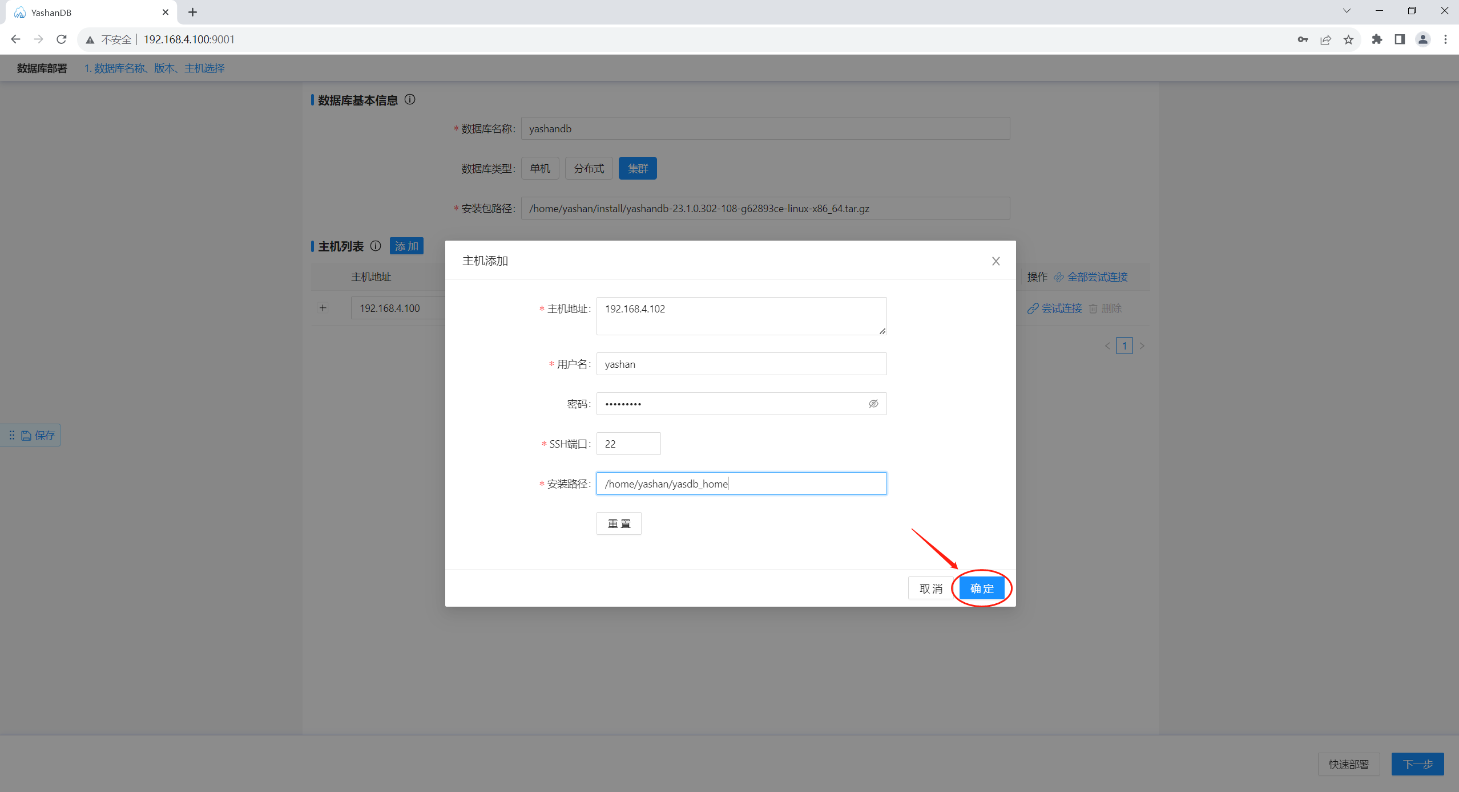1459x792 pixels.
Task: Bookmark this page with star icon
Action: 1348,39
